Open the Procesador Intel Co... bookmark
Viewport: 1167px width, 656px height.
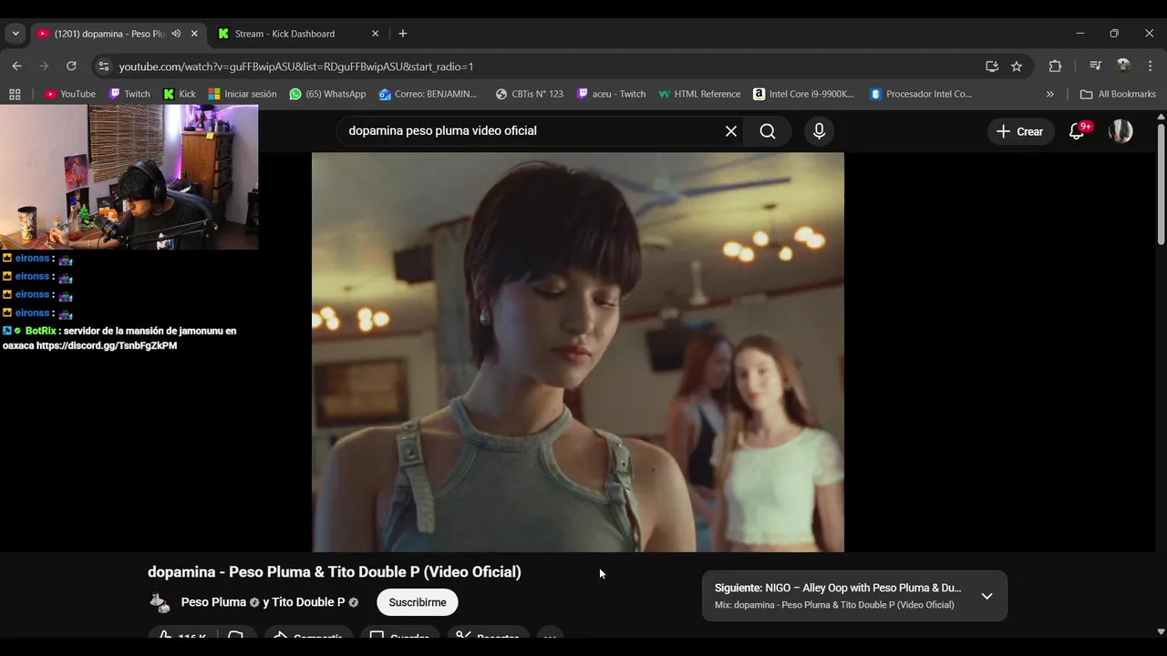[921, 94]
